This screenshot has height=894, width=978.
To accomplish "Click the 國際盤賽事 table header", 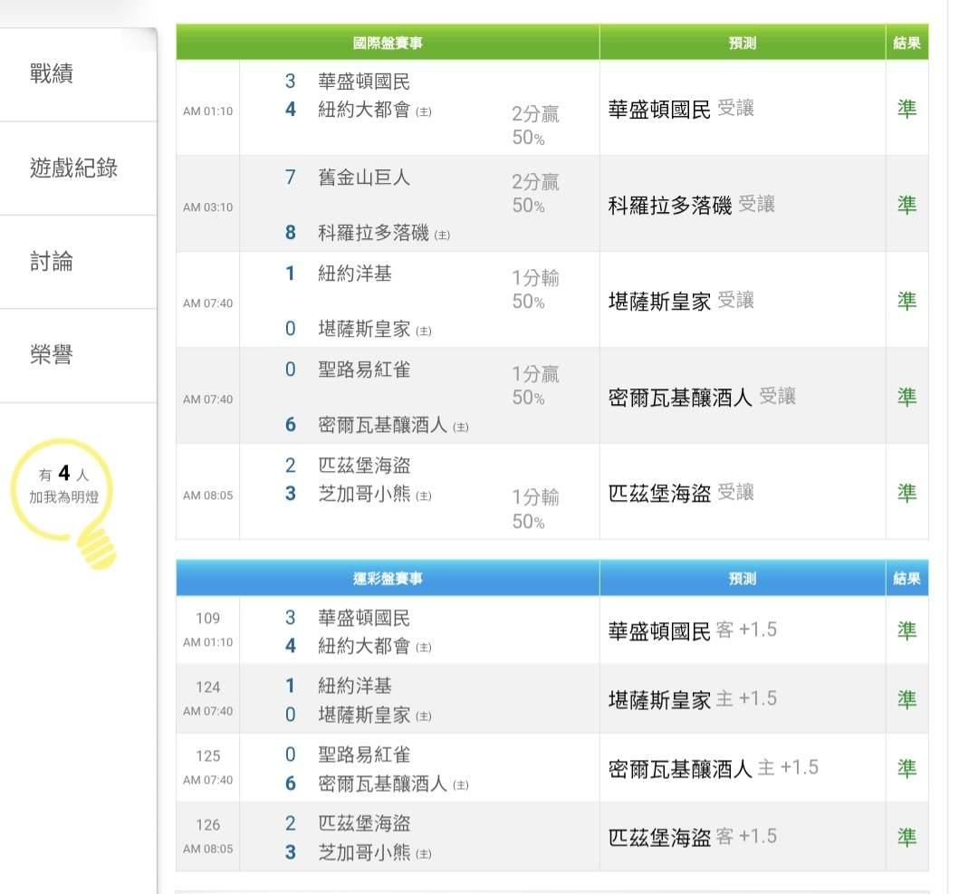I will [x=388, y=43].
